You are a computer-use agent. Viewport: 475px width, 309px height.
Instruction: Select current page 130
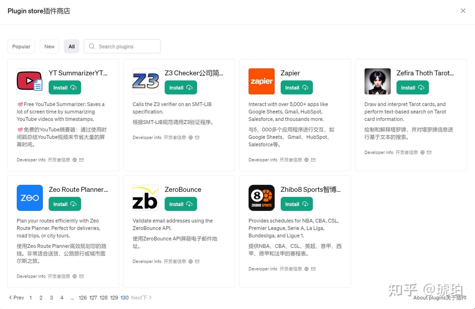click(x=124, y=297)
